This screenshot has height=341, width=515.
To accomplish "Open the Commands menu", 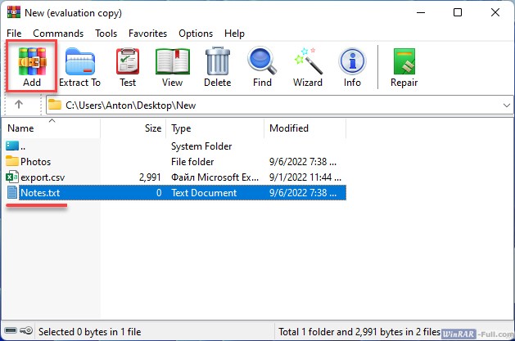I will pos(58,34).
